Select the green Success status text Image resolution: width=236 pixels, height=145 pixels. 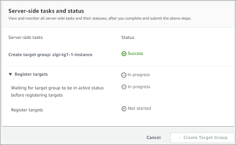coord(136,54)
